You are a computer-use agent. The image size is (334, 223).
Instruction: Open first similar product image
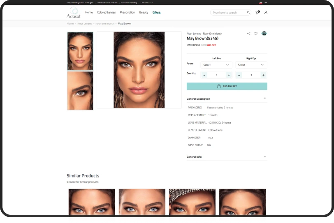point(92,202)
